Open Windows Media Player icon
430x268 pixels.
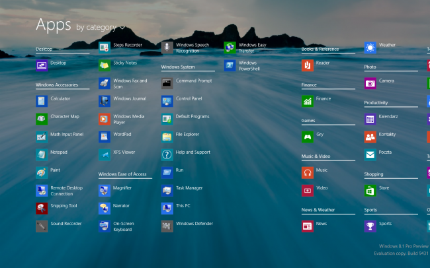pyautogui.click(x=105, y=119)
